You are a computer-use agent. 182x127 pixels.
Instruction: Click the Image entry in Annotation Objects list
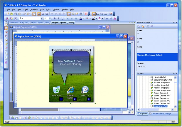(x=157, y=65)
